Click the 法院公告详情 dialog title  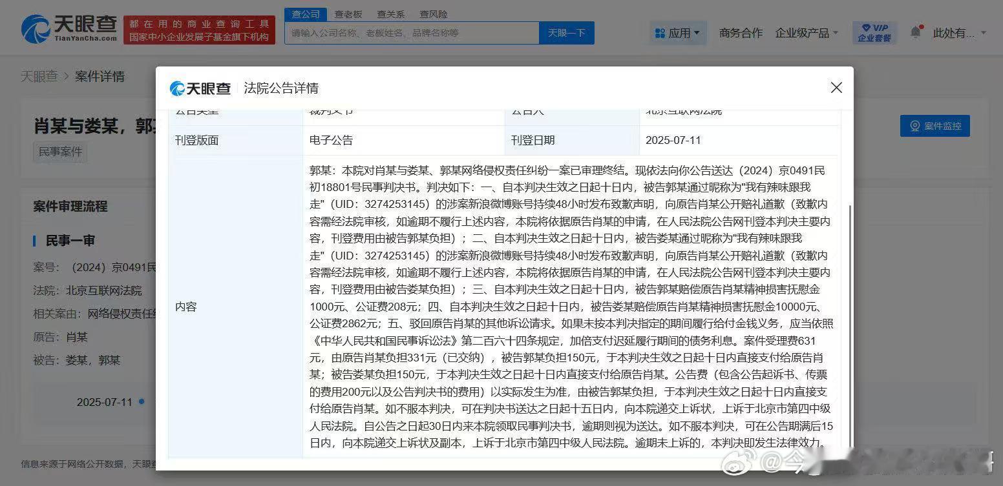(281, 88)
